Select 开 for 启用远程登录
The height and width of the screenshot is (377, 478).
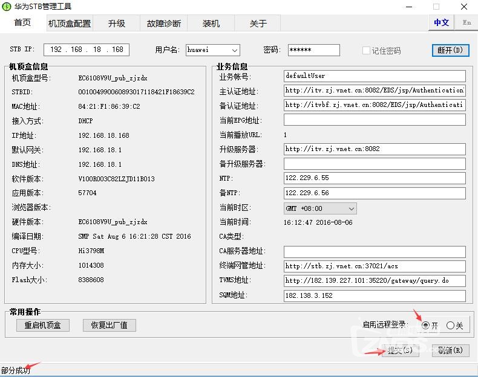click(425, 326)
